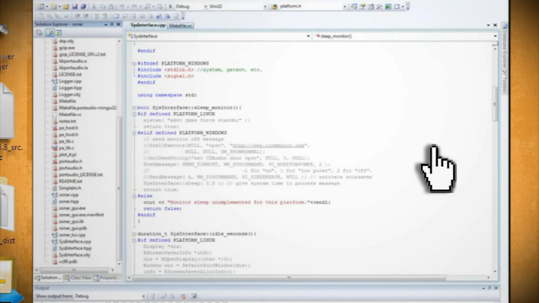Screen dimensions: 539x303
Task: Select README.txt in Solution Explorer
Action: point(70,181)
